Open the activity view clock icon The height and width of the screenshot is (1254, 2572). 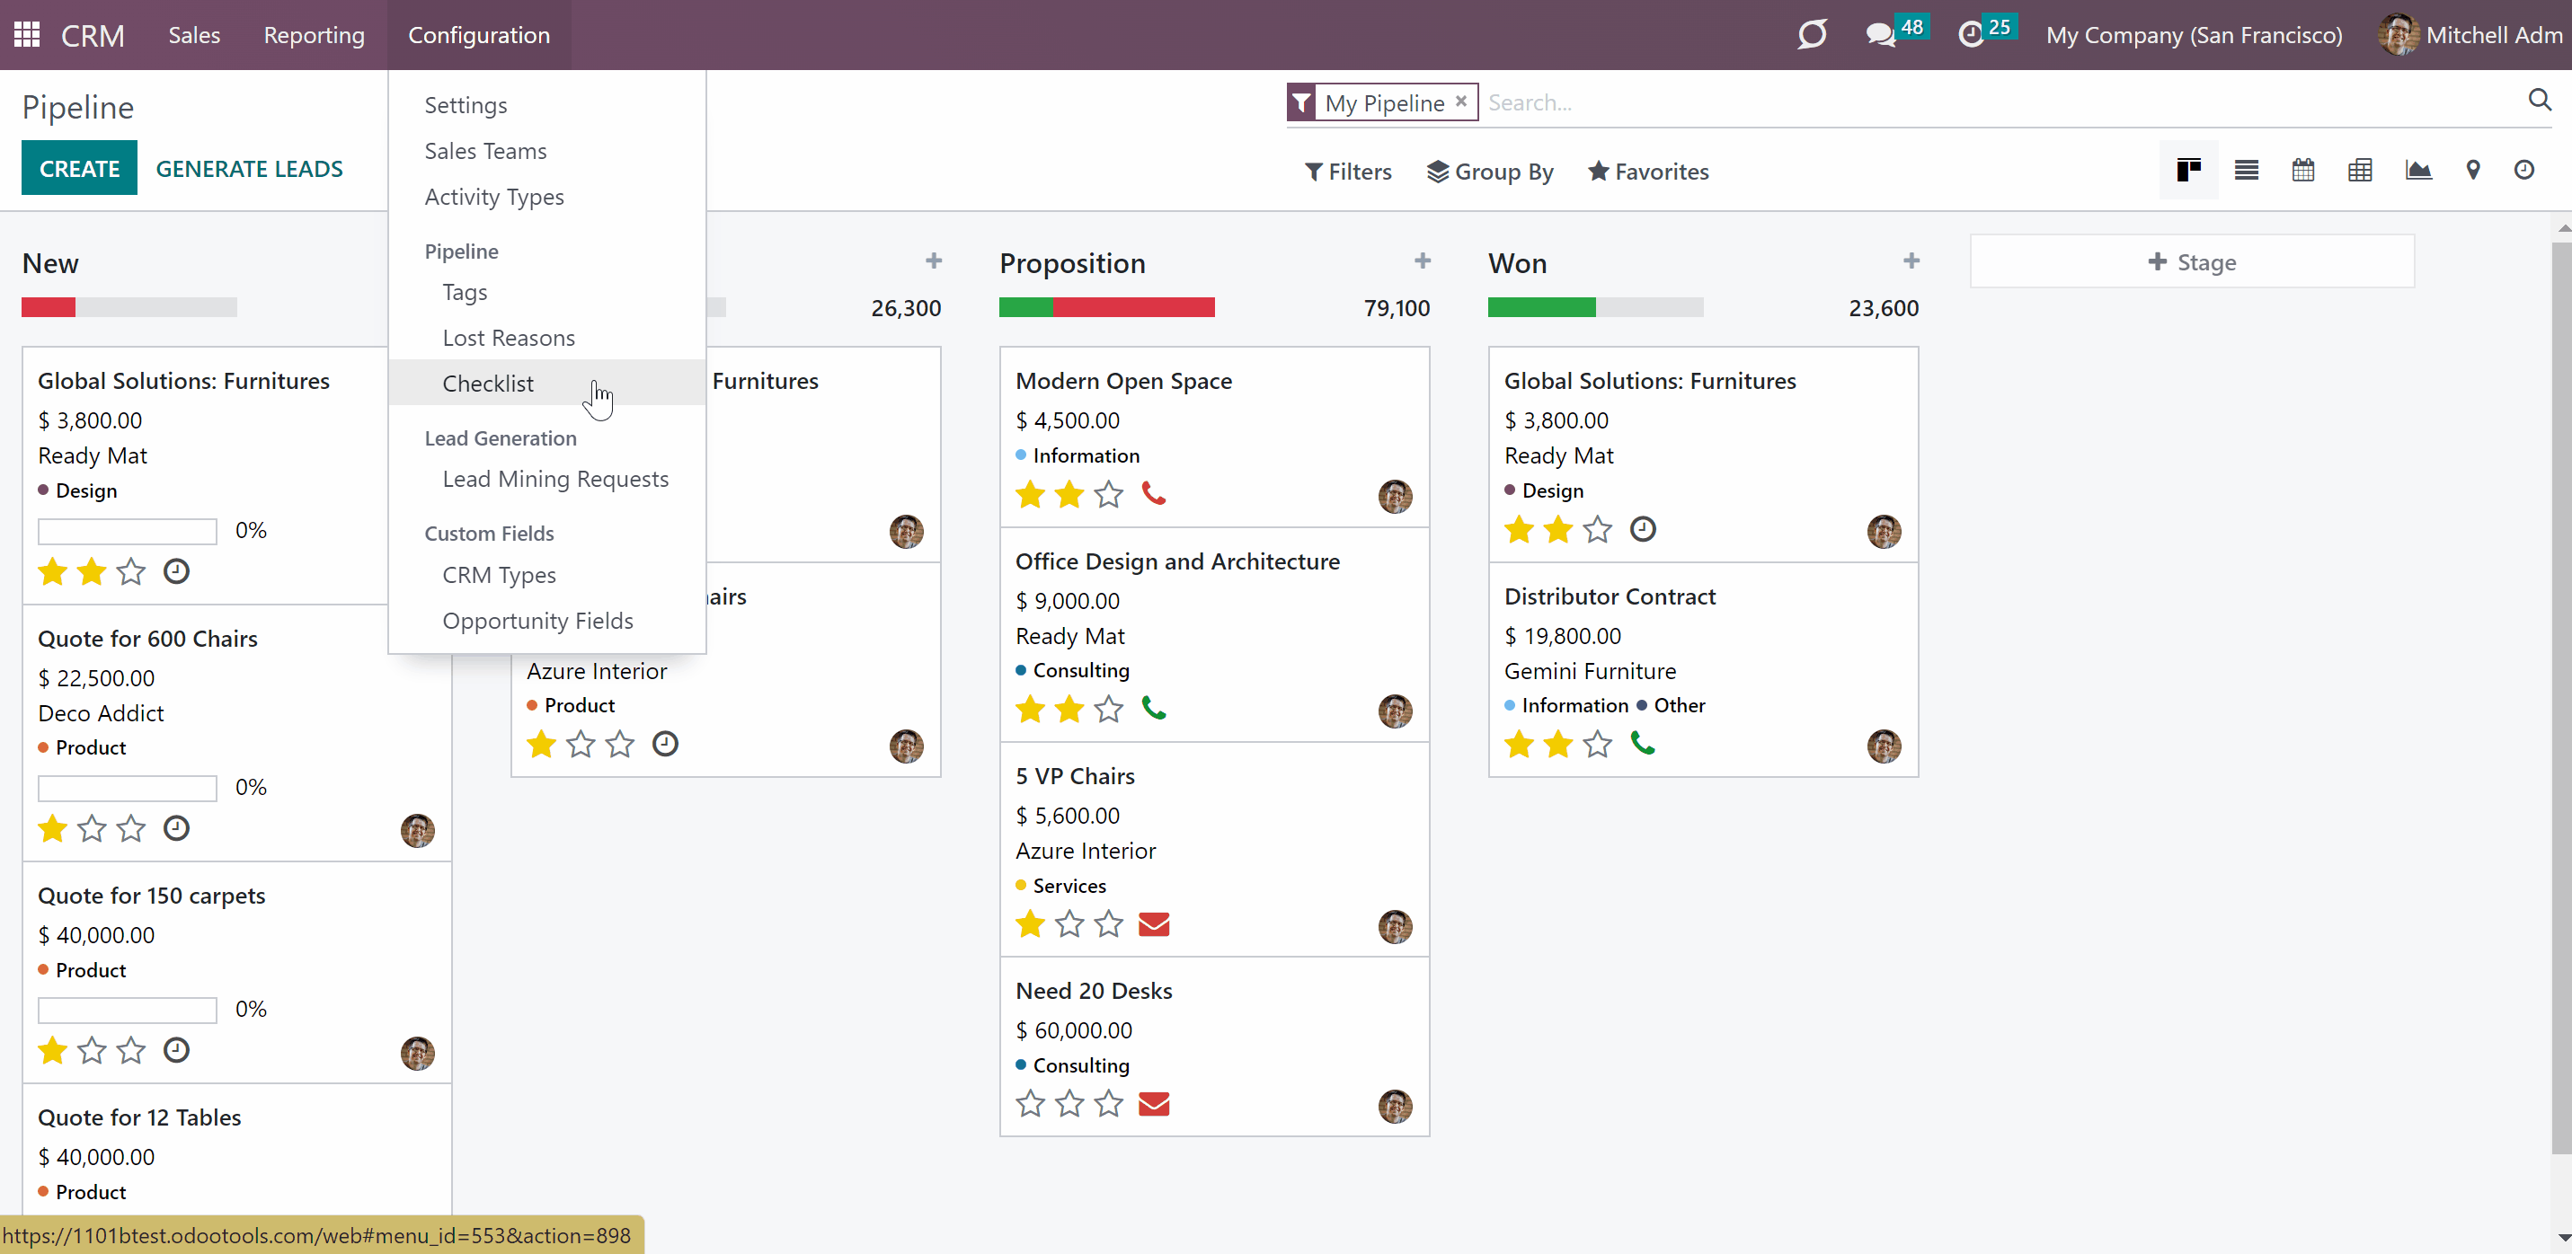tap(2523, 171)
